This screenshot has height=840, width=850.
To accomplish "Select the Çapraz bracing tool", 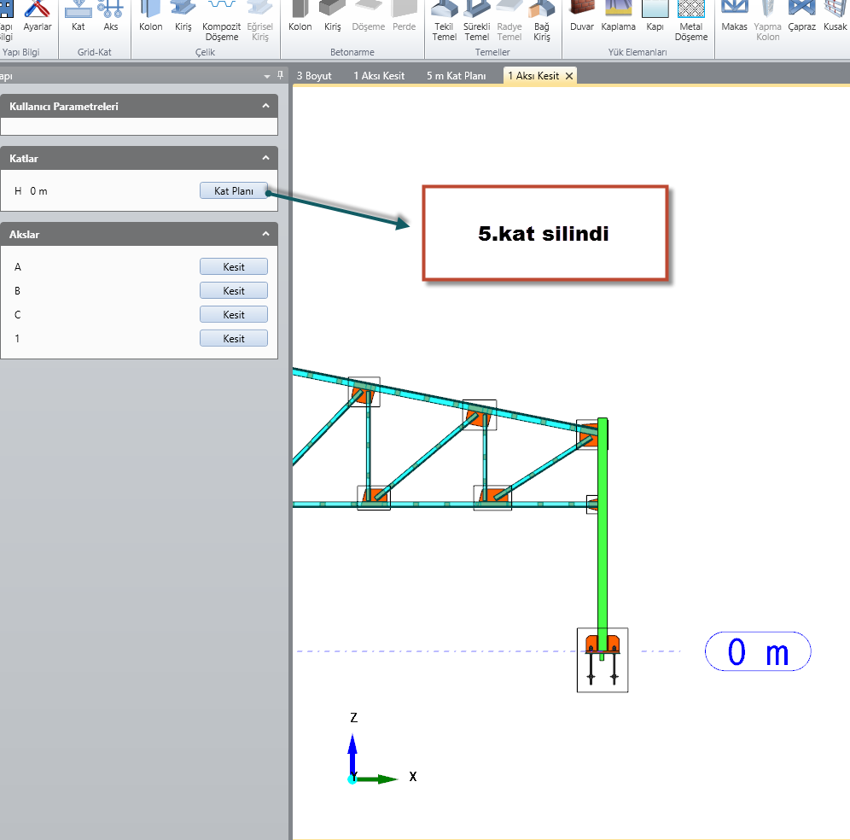I will (x=801, y=17).
